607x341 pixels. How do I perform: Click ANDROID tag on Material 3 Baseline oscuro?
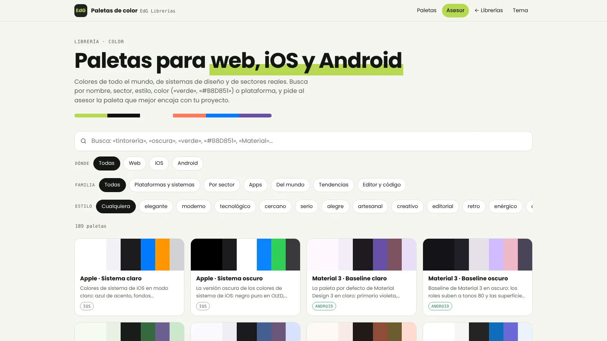click(440, 306)
